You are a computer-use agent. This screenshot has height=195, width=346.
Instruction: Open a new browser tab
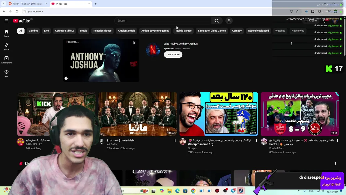click(95, 4)
